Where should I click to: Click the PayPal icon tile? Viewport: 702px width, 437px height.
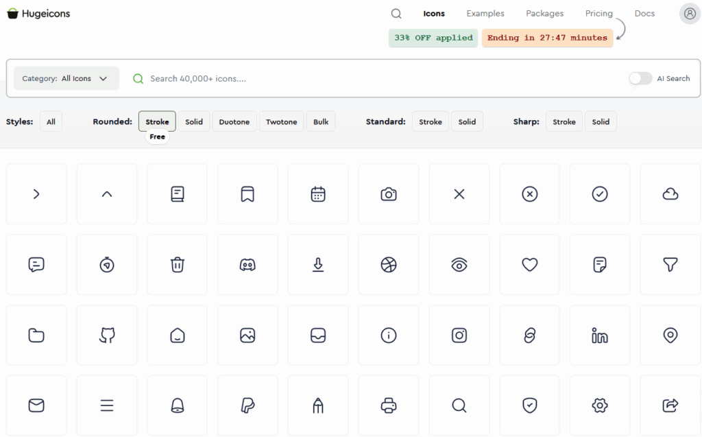pyautogui.click(x=247, y=405)
